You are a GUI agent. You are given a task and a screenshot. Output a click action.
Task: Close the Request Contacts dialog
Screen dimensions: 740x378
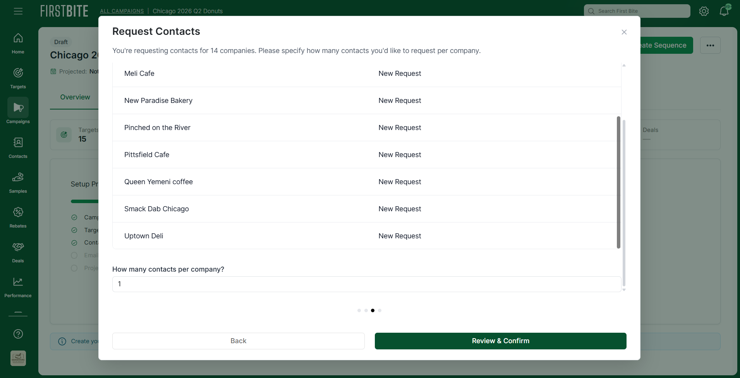click(624, 32)
